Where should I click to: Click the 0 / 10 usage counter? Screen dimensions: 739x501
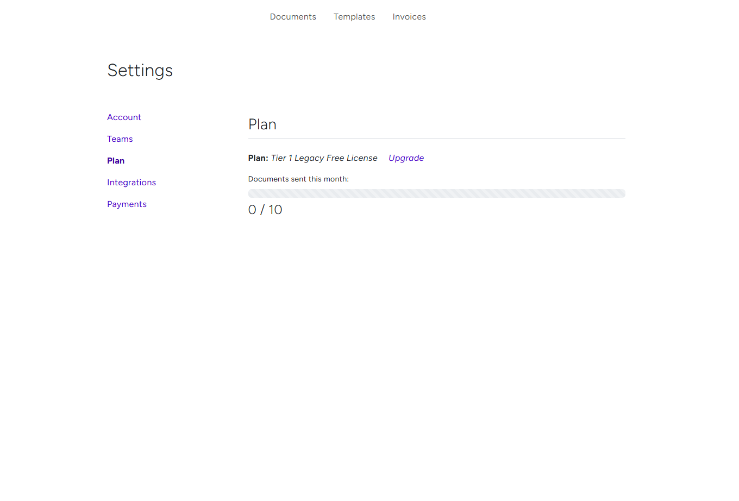(265, 209)
